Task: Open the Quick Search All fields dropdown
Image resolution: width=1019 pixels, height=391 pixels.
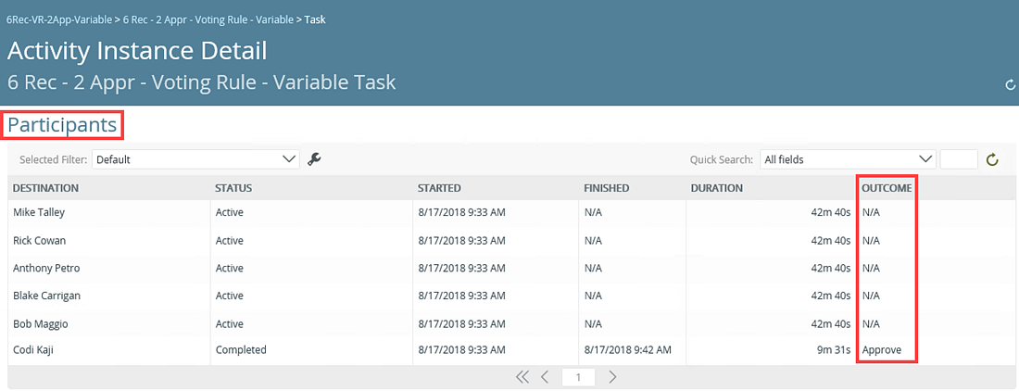Action: (x=848, y=159)
